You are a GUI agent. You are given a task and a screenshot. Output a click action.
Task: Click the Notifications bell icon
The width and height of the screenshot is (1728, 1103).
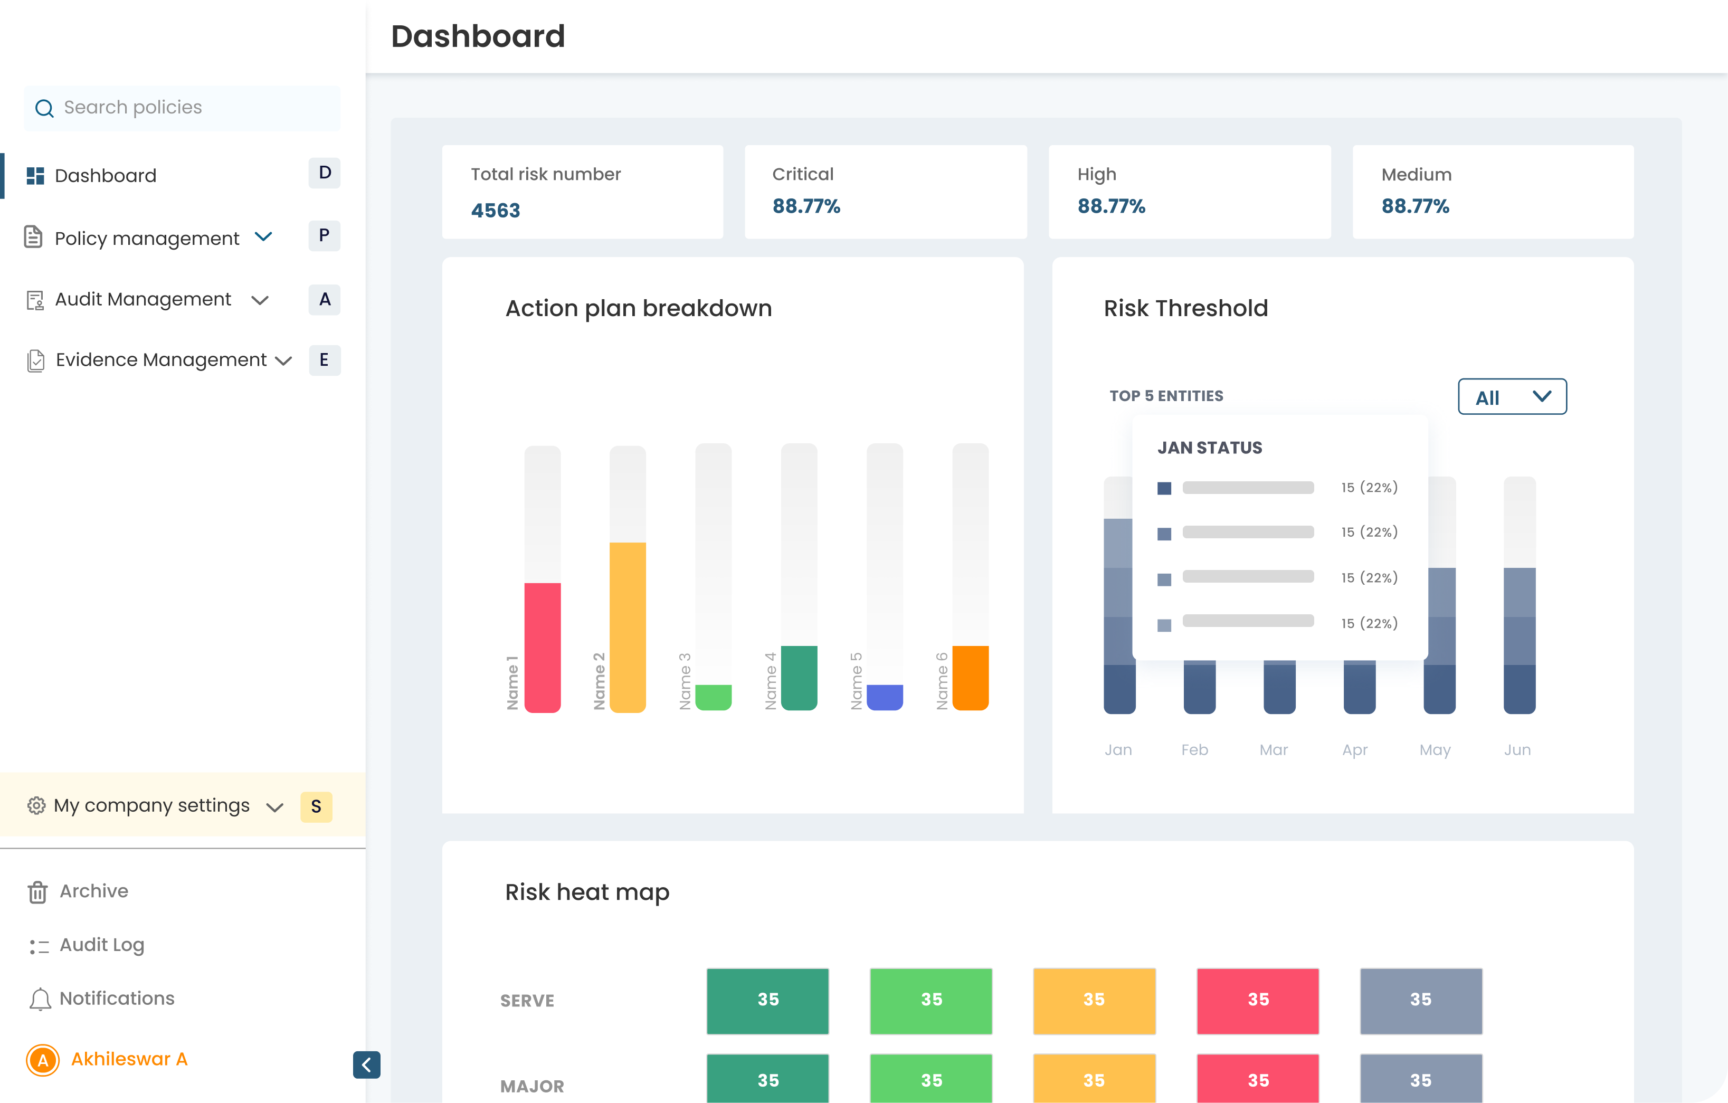40,999
